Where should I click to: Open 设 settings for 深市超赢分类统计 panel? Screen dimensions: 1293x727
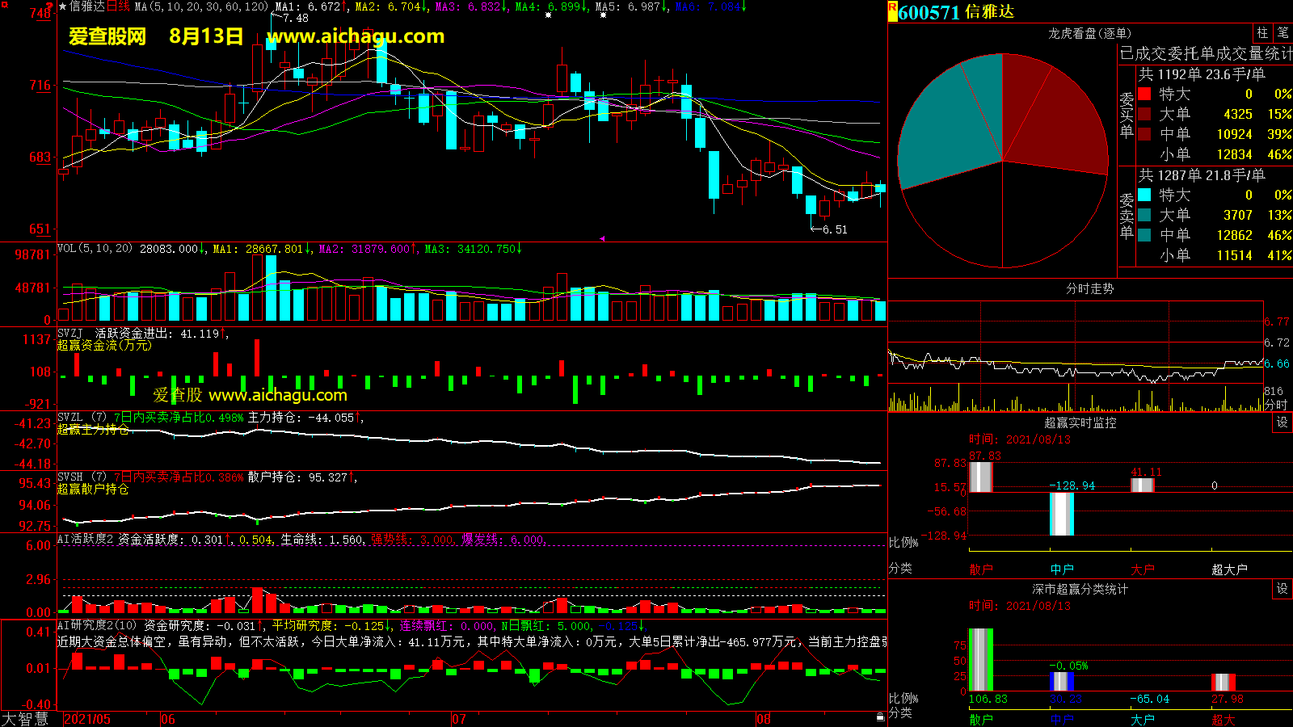click(1282, 589)
